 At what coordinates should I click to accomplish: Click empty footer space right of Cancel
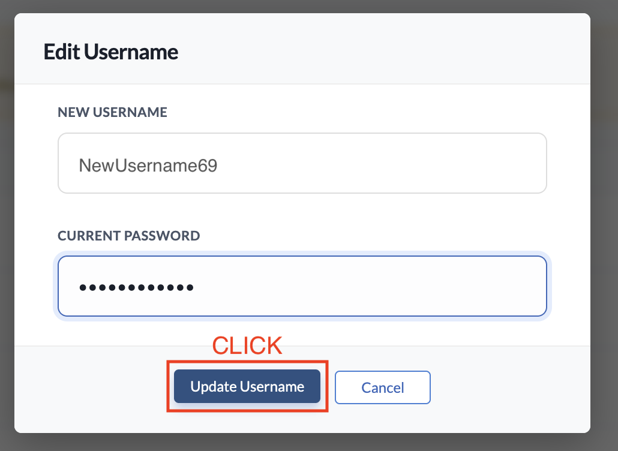point(510,387)
